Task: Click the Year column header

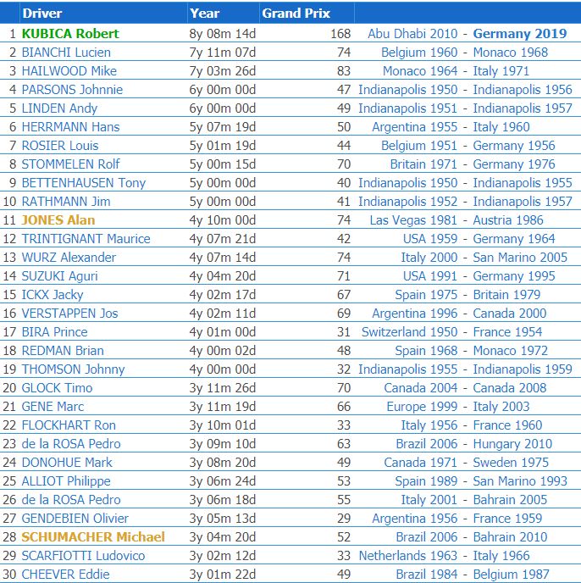Action: (205, 14)
